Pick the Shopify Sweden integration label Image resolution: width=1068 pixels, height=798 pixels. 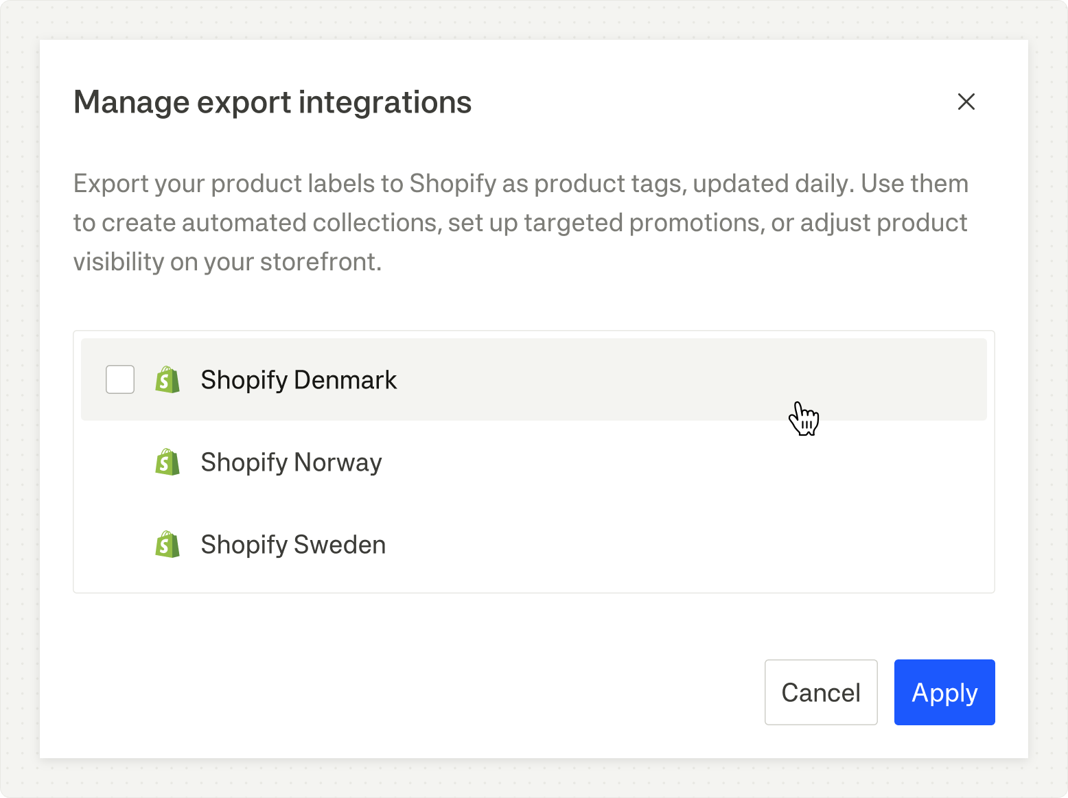tap(293, 545)
